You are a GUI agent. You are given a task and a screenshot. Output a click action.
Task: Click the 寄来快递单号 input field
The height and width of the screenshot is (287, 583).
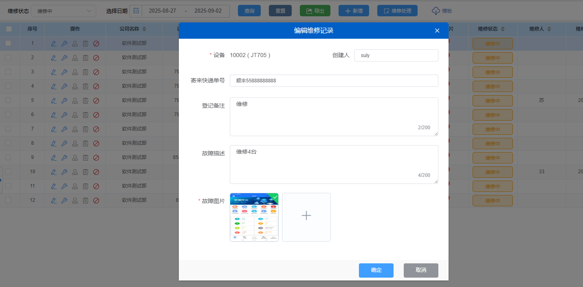(334, 81)
